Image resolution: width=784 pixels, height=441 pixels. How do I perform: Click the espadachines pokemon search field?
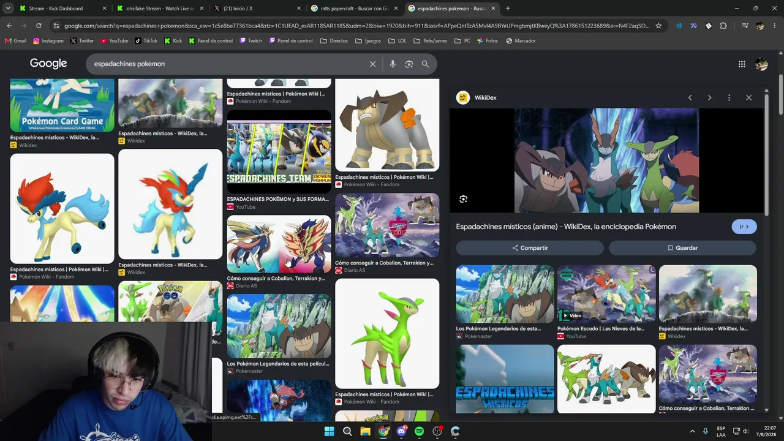tap(228, 64)
